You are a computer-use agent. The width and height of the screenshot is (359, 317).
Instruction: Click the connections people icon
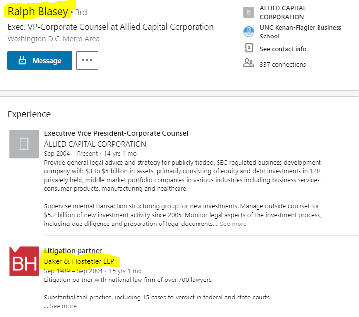249,63
